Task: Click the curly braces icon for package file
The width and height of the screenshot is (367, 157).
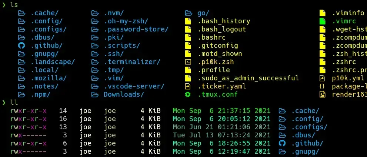Action: [x=322, y=86]
